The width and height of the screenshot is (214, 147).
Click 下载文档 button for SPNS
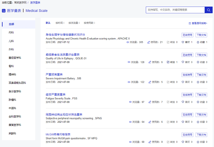(x=201, y=115)
